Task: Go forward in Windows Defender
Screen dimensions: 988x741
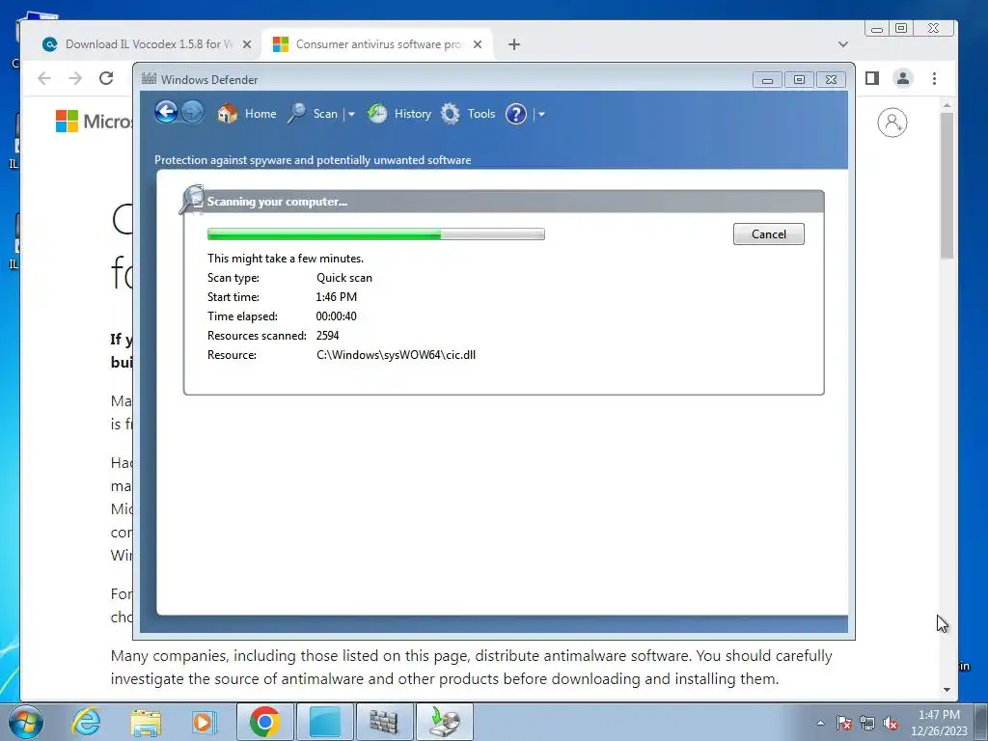Action: point(193,113)
